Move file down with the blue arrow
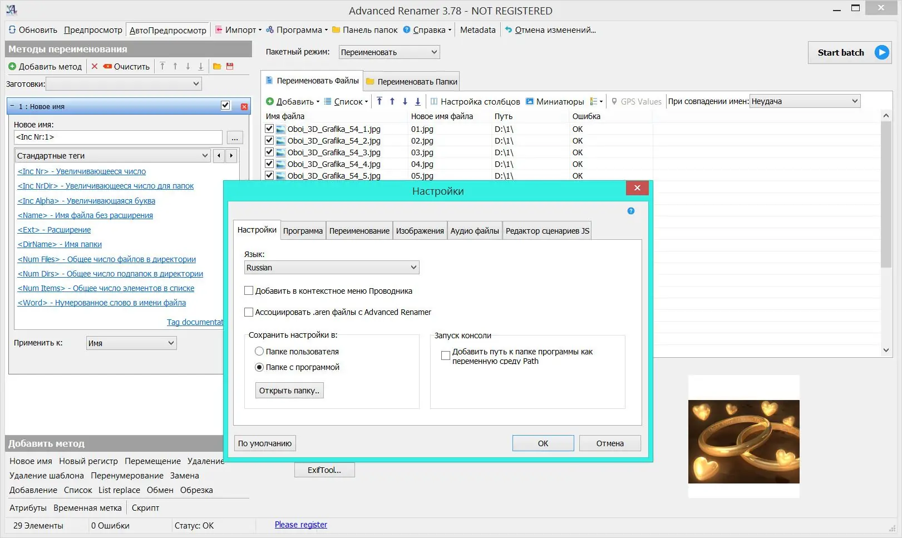 (405, 101)
